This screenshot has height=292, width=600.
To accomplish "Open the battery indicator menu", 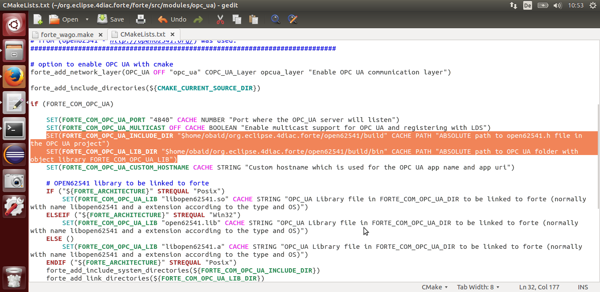I will coord(543,5).
